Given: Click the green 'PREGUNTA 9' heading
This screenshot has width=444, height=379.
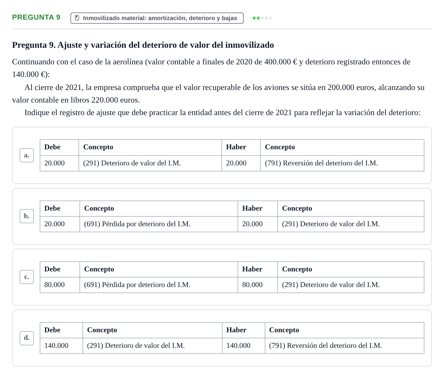Looking at the screenshot, I should click(36, 17).
